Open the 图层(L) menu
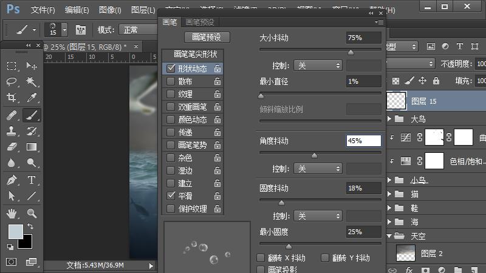Viewport: 486px width, 273px height. 143,10
